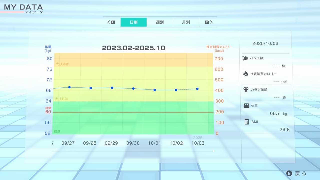This screenshot has height=180, width=320.
Task: Open the 月別 monthly tab
Action: (x=186, y=22)
